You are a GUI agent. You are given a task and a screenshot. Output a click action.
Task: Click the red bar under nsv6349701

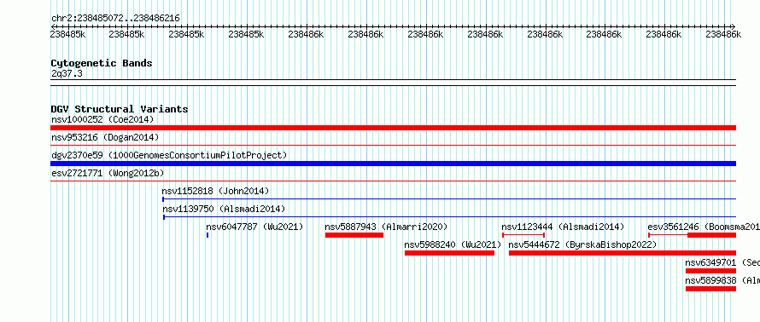(x=711, y=271)
